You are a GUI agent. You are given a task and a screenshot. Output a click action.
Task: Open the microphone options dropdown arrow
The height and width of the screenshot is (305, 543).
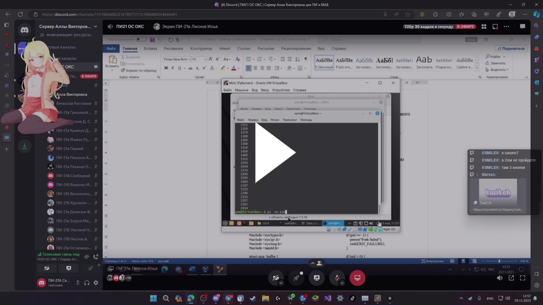(x=342, y=283)
